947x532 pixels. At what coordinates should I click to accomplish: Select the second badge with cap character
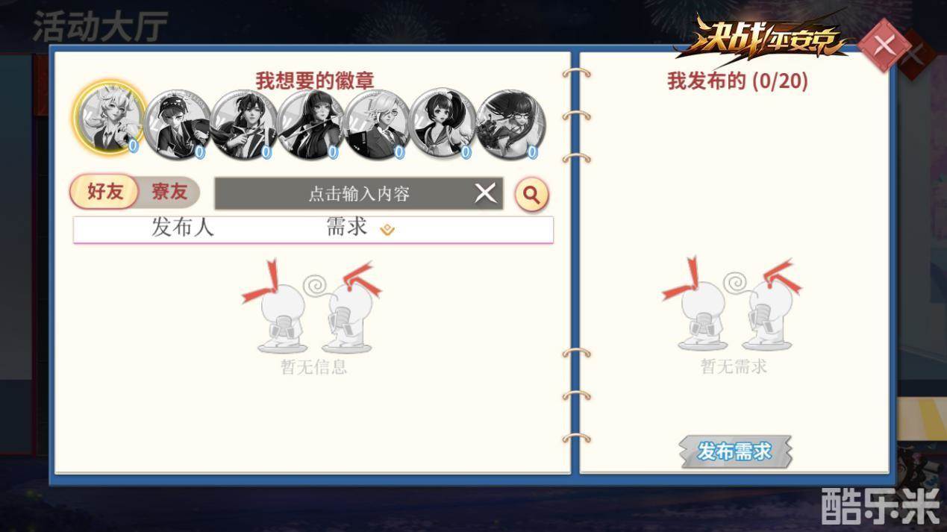(x=176, y=125)
